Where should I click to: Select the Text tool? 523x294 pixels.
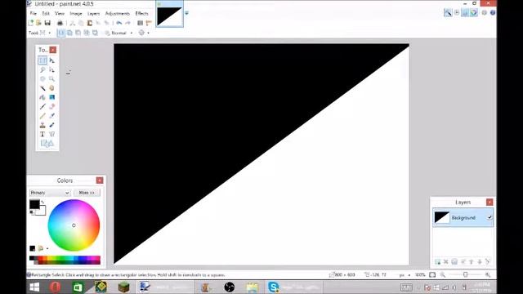(42, 134)
